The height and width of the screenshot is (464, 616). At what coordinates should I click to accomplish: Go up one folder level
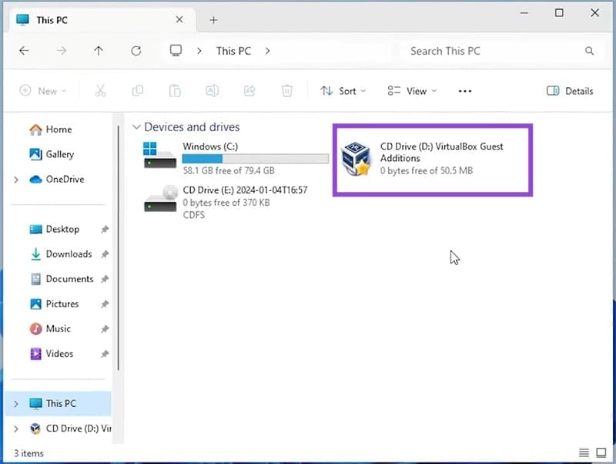click(99, 51)
